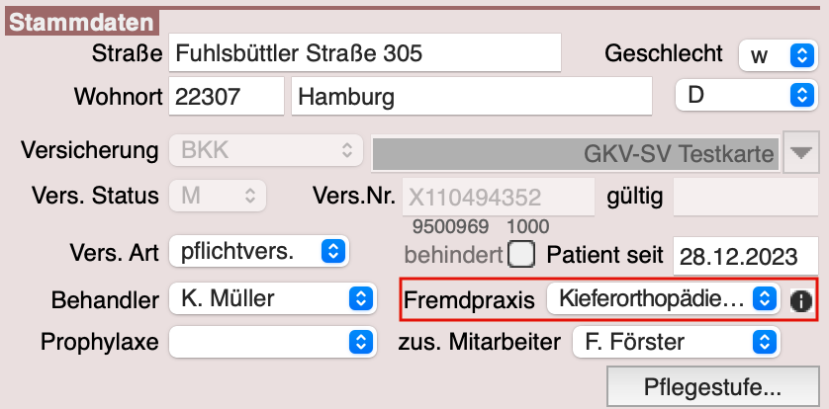This screenshot has height=409, width=829.
Task: Click the Vers.Nr. field X110494352
Action: (x=498, y=196)
